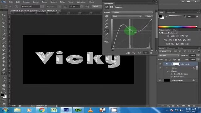The height and width of the screenshot is (113, 201).
Task: Open the Windows Start menu
Action: [x=5, y=110]
